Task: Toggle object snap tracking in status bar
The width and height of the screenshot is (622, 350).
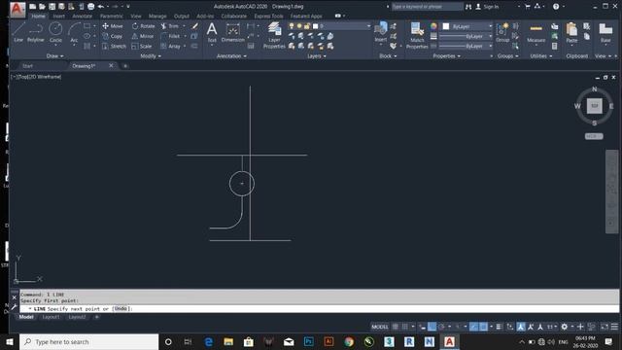Action: coord(473,327)
